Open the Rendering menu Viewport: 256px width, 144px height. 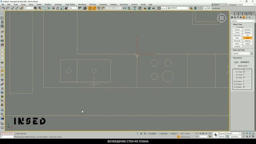[82, 4]
